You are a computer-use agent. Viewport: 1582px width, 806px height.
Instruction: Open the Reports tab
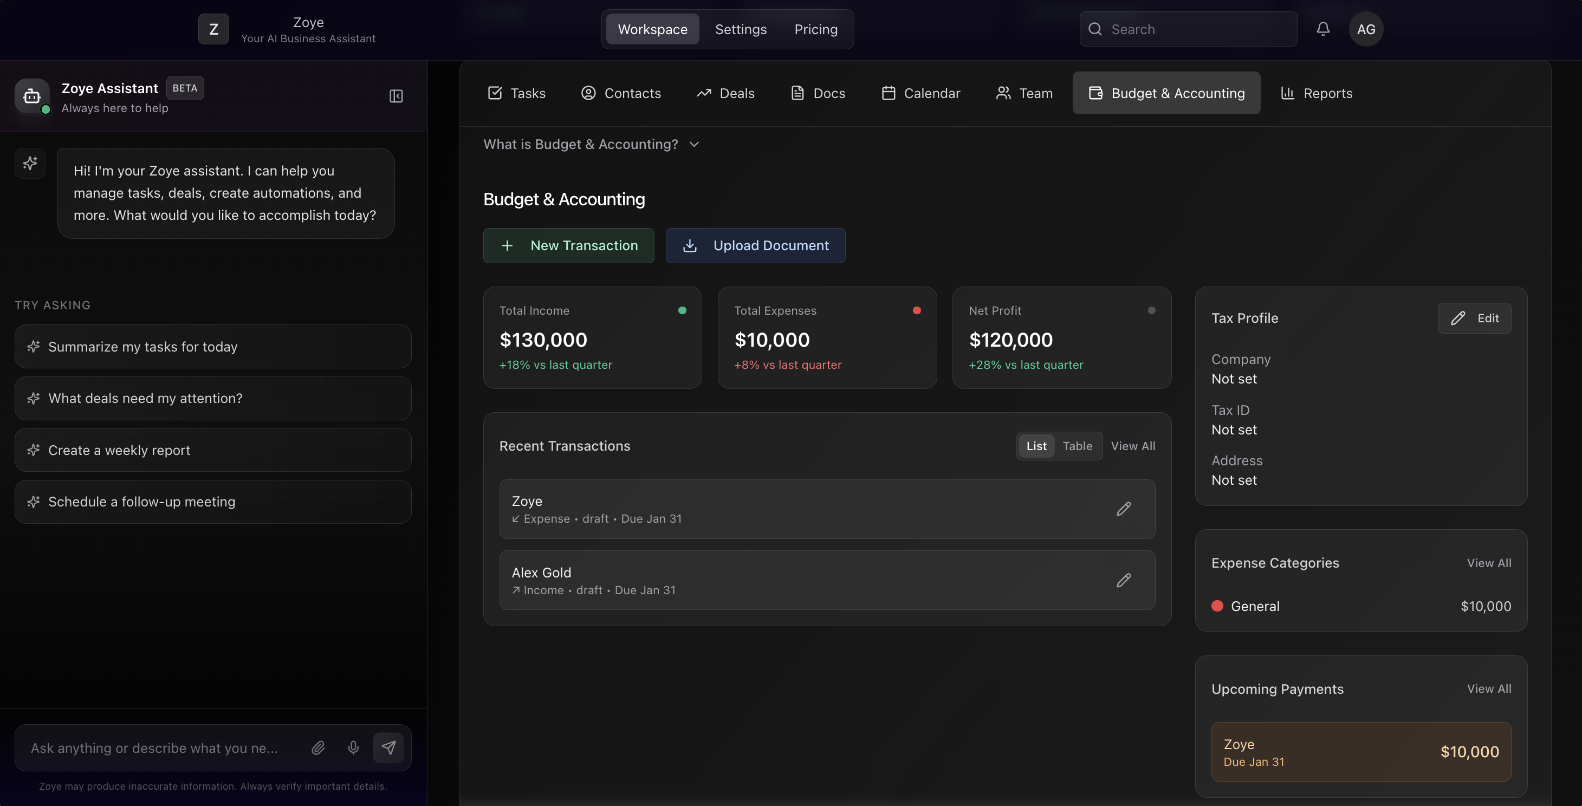[x=1316, y=93]
